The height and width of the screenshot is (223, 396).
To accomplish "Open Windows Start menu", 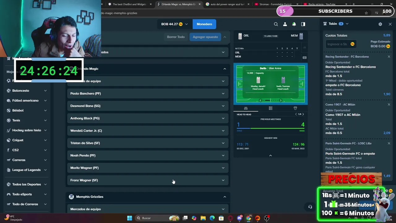I will (x=130, y=218).
